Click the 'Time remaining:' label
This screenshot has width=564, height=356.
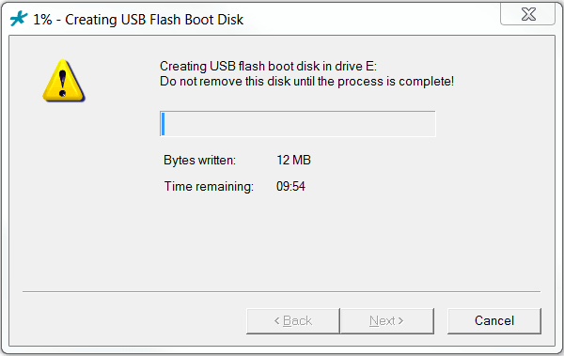point(209,186)
